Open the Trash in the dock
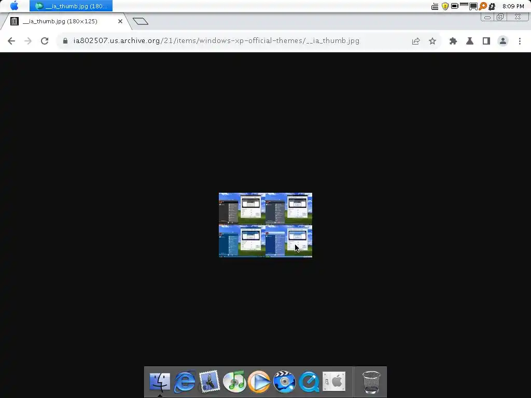Image resolution: width=531 pixels, height=398 pixels. tap(371, 382)
